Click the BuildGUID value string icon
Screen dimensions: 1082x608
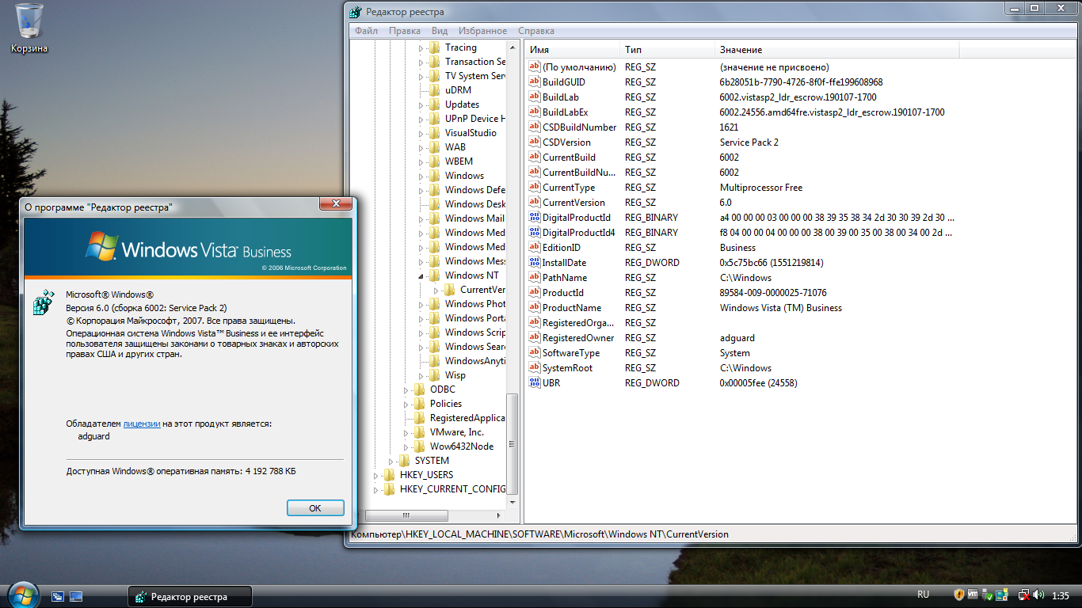click(535, 82)
